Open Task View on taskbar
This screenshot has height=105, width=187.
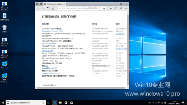coord(49,102)
